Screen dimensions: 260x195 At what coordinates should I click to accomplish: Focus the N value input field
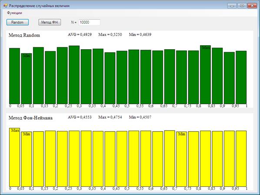click(90, 22)
